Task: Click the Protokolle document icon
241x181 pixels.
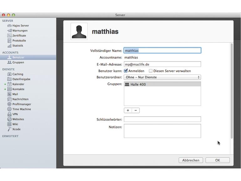Action: (x=9, y=41)
